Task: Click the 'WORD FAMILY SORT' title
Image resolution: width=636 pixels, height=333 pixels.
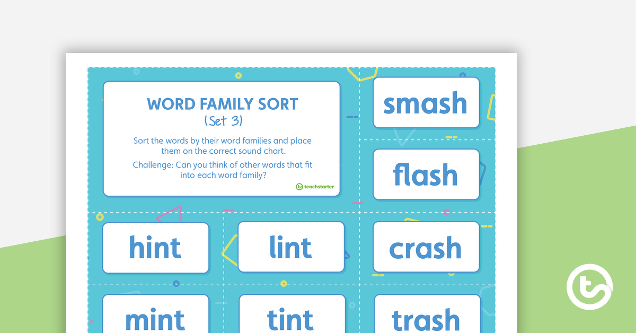Action: click(223, 104)
